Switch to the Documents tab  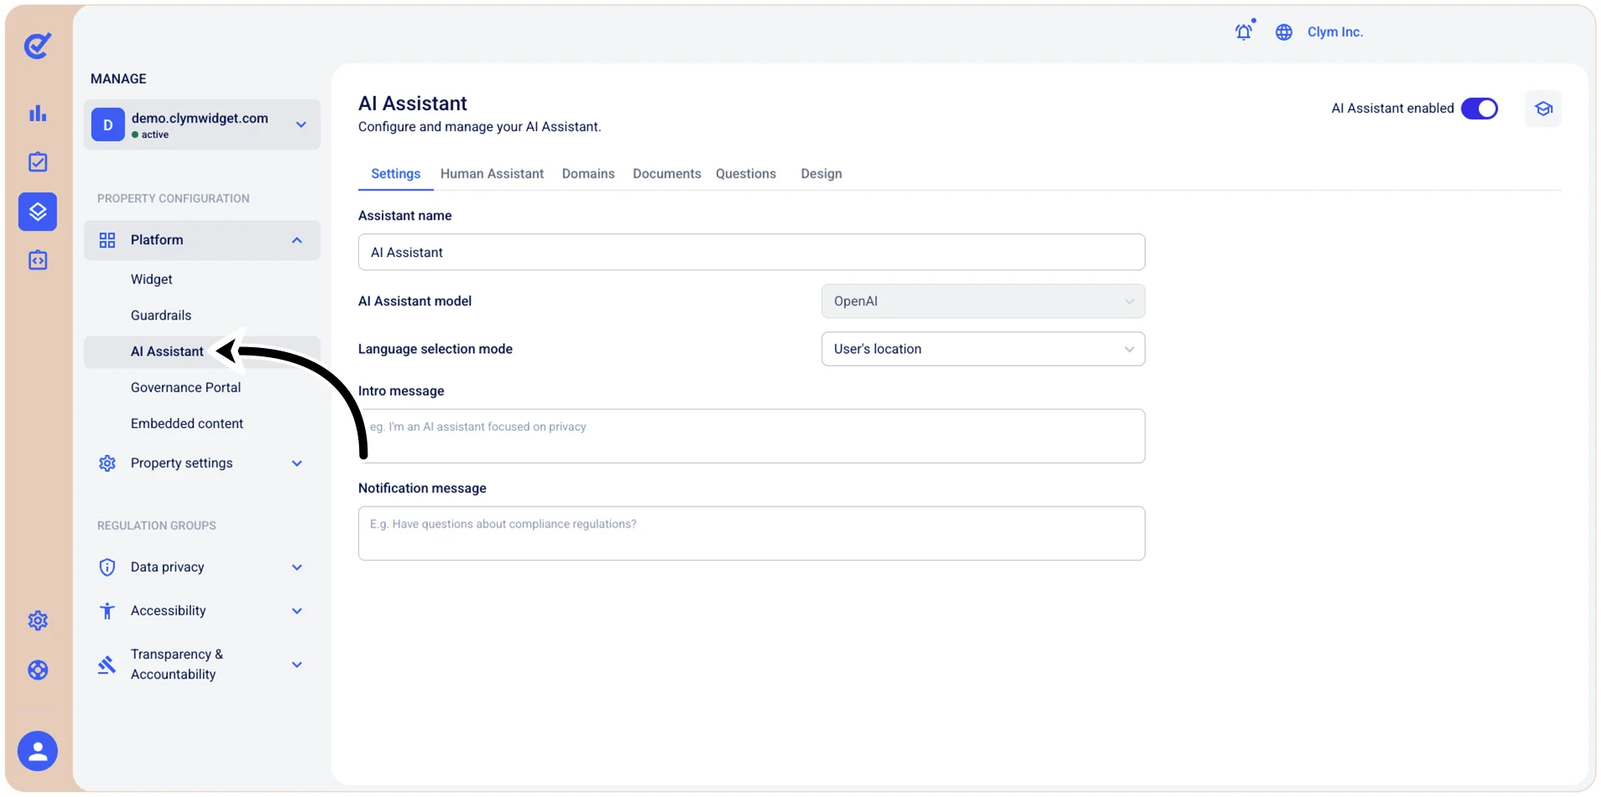[666, 174]
